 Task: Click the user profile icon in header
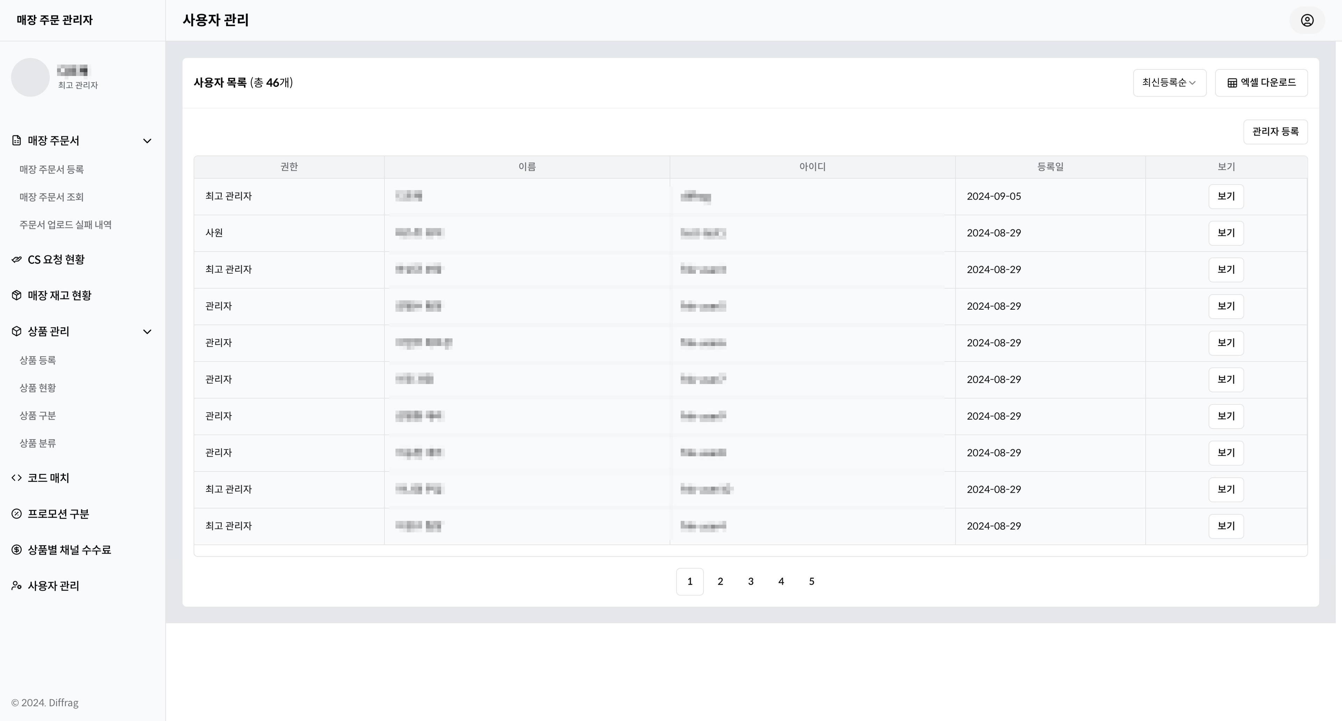coord(1307,20)
